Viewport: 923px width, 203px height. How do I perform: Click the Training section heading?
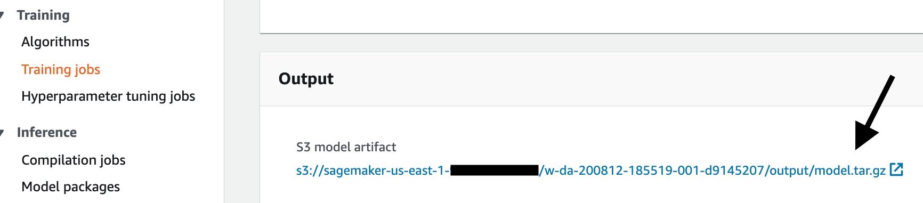tap(43, 15)
